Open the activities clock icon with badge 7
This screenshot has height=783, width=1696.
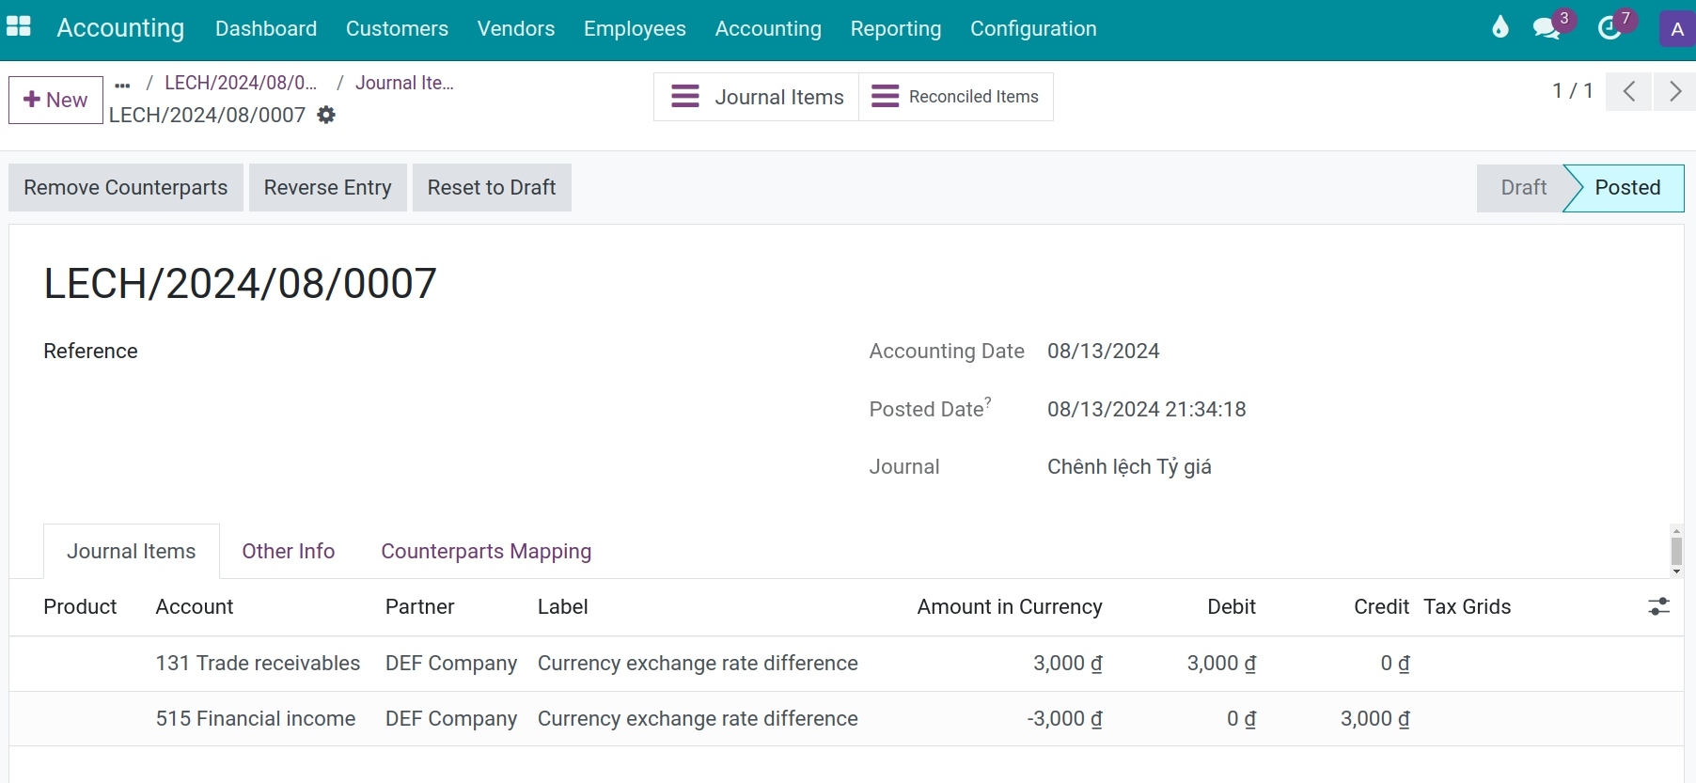point(1610,28)
